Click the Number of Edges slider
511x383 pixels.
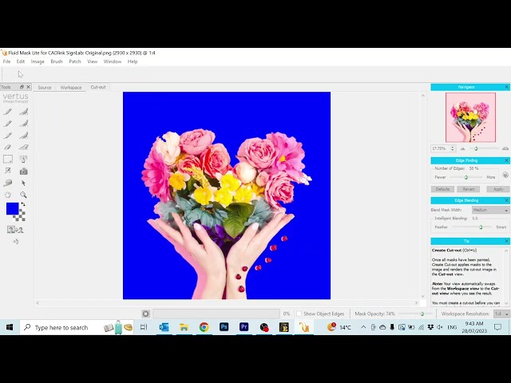click(466, 177)
